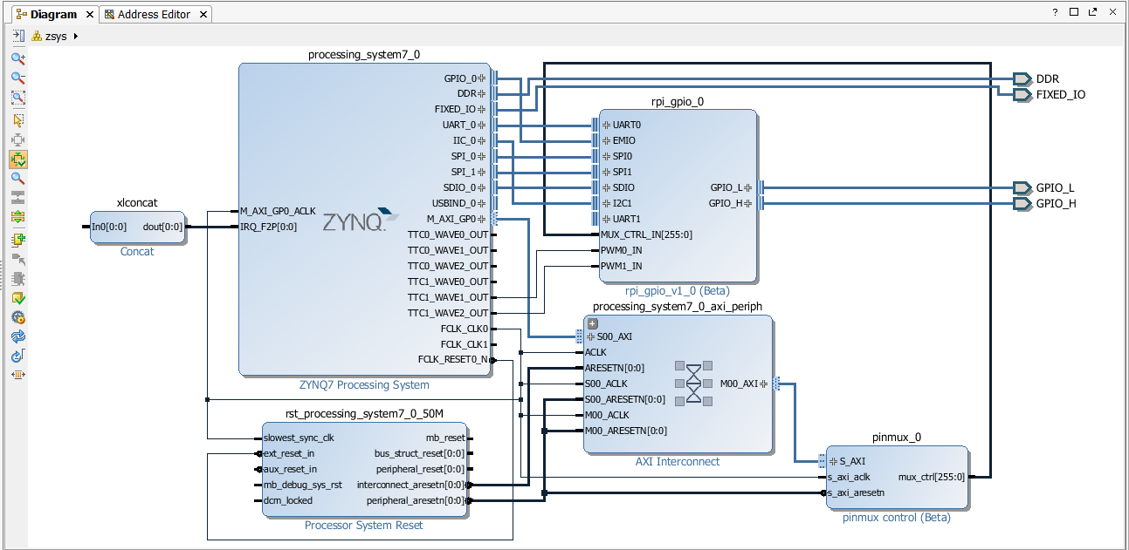The image size is (1129, 550).
Task: Toggle the Auto-fit selection tool
Action: (17, 160)
